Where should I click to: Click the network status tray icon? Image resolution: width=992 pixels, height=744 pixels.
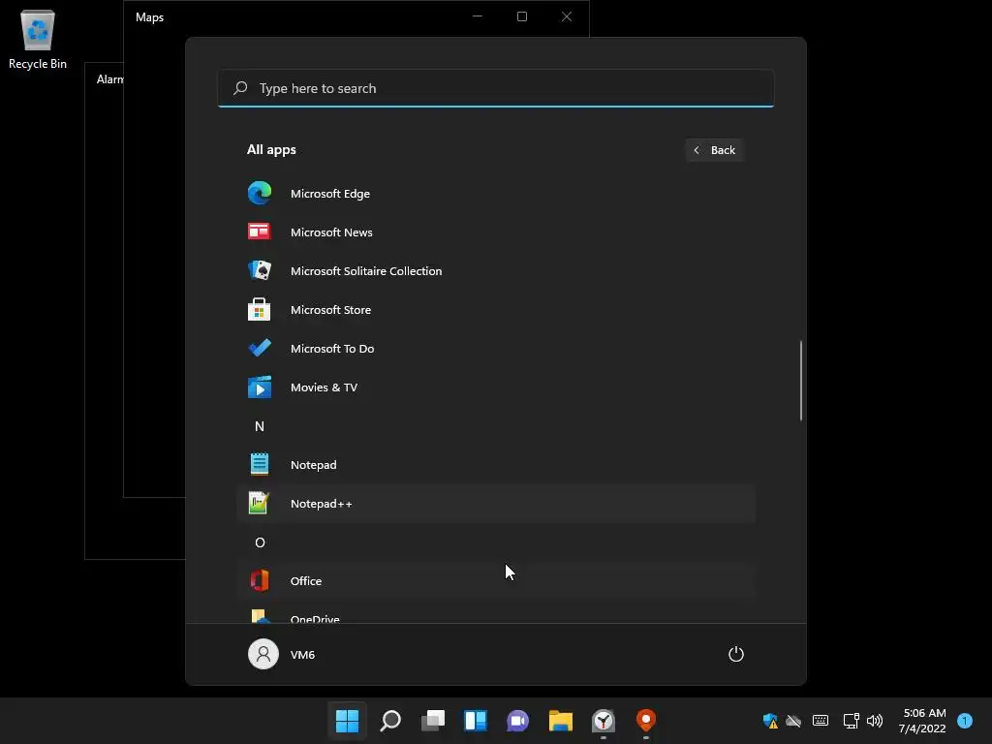pyautogui.click(x=851, y=721)
